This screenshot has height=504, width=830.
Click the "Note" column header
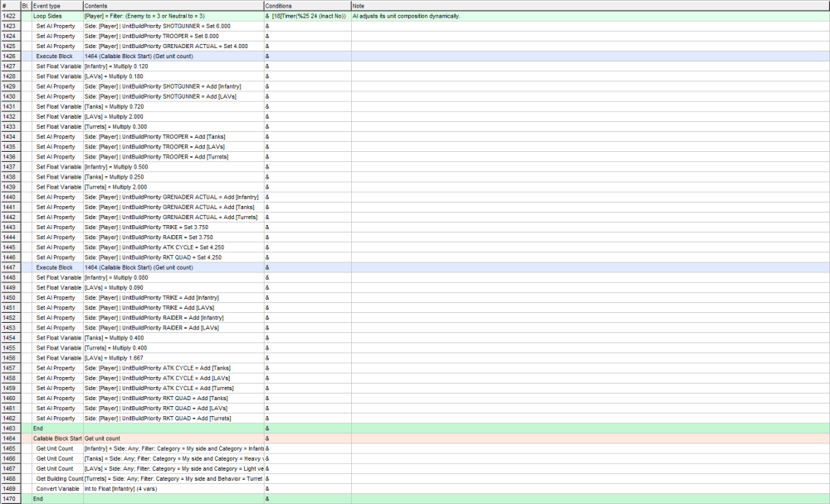(x=590, y=6)
